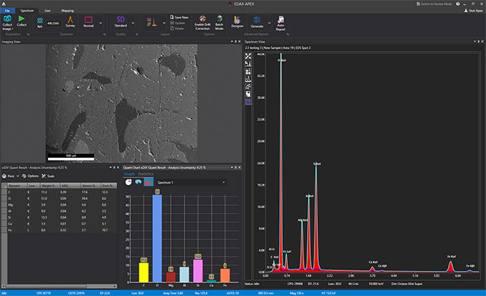Click the Ref. value input field
486x296 pixels.
[x=53, y=23]
